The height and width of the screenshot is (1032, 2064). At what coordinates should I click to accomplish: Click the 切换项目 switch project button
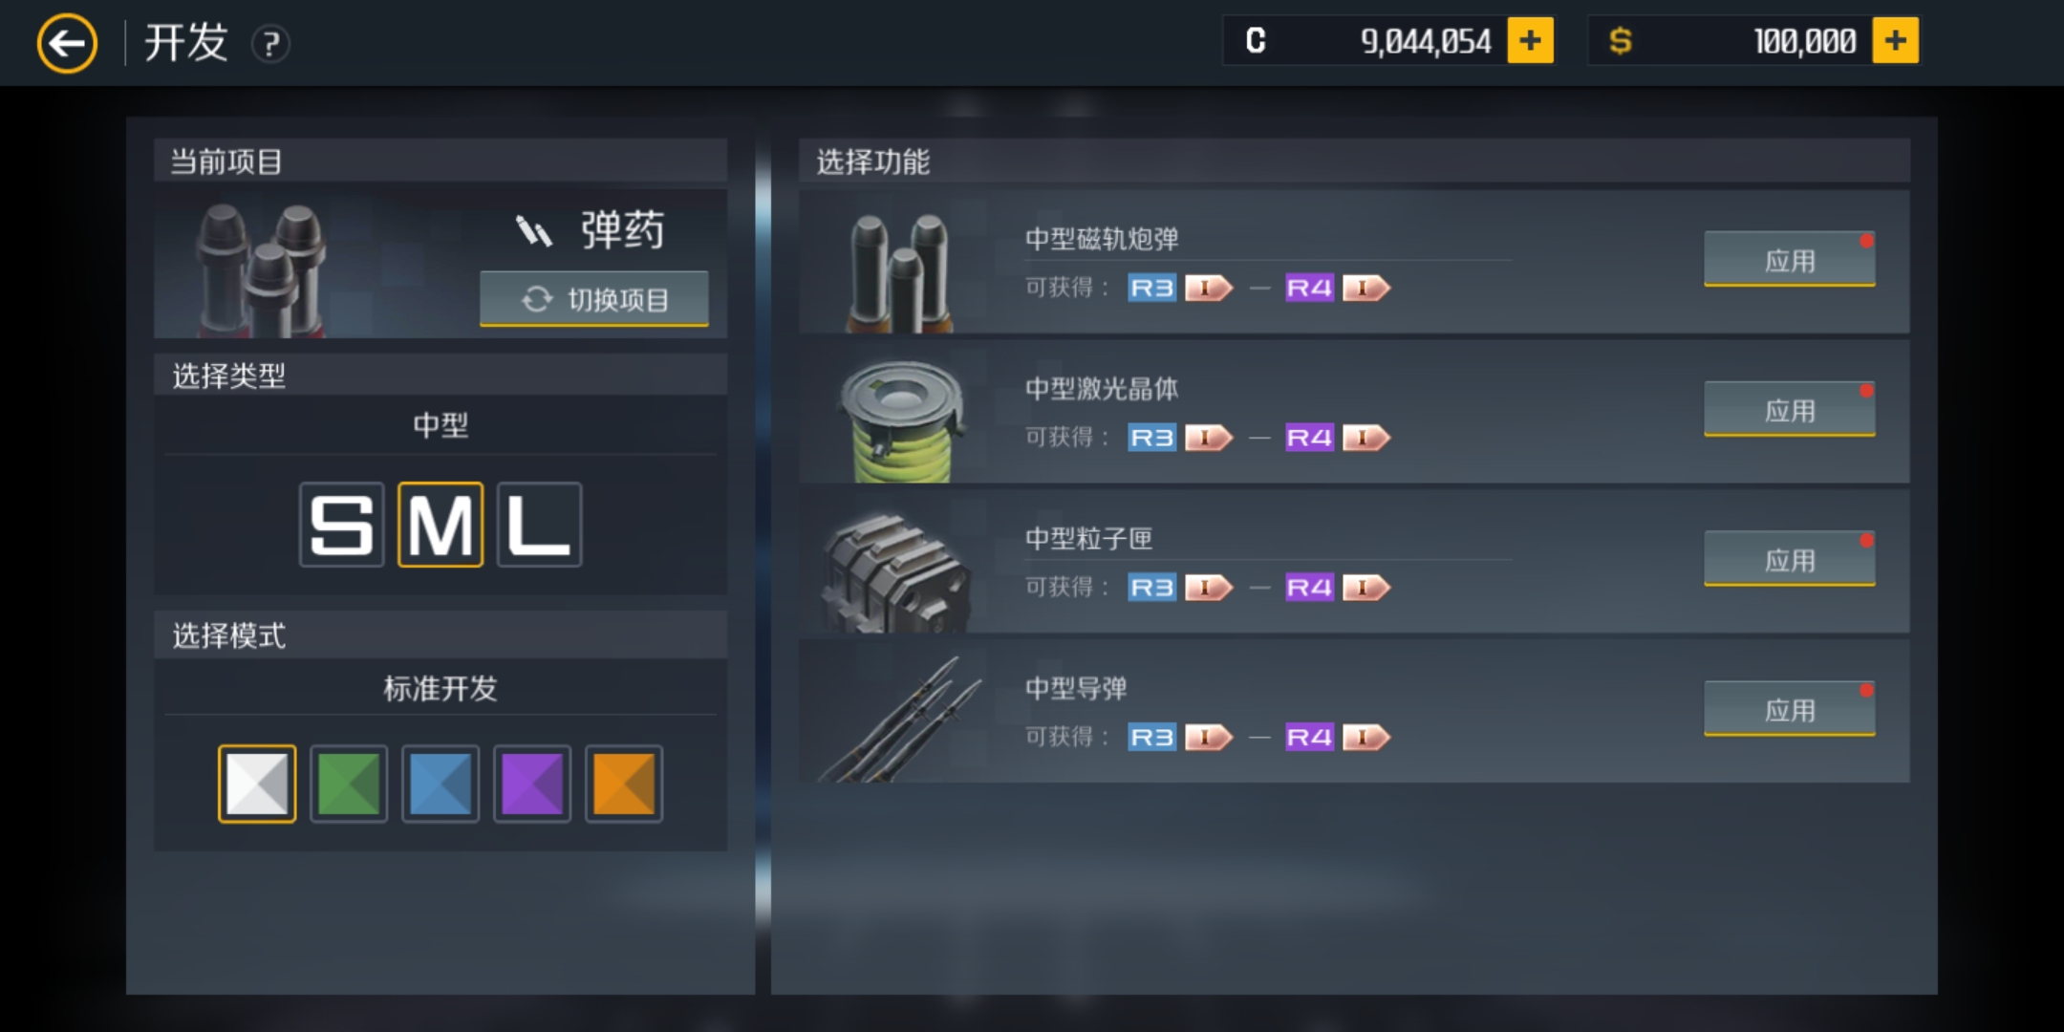(x=593, y=299)
